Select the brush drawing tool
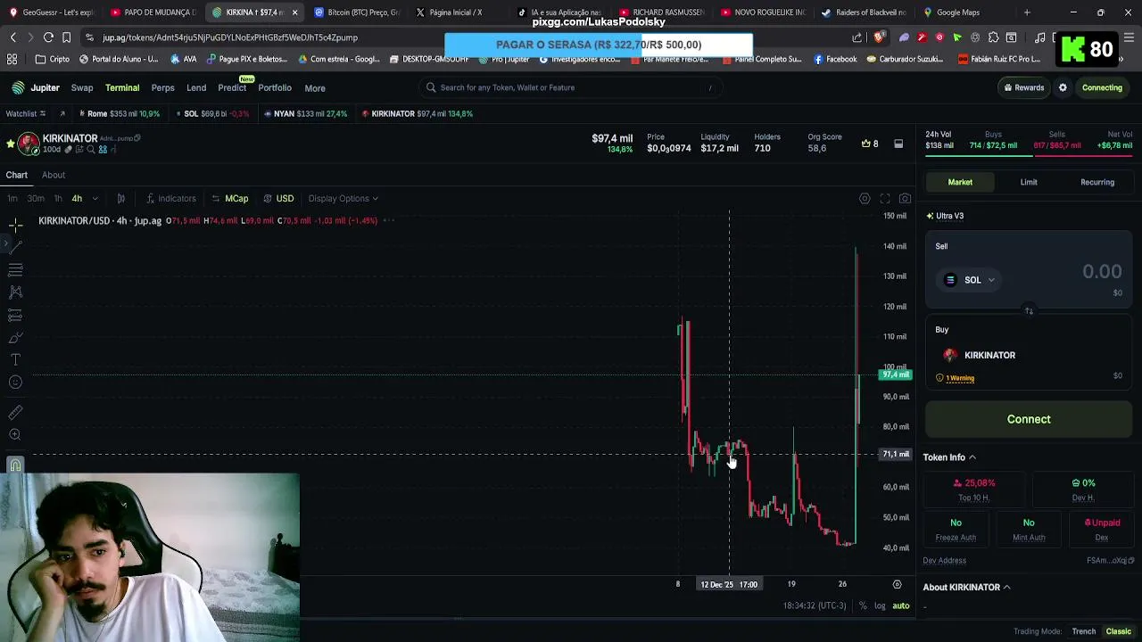 click(15, 337)
